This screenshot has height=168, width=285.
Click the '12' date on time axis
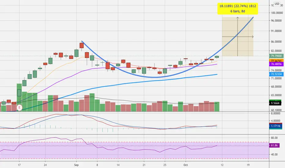222,165
